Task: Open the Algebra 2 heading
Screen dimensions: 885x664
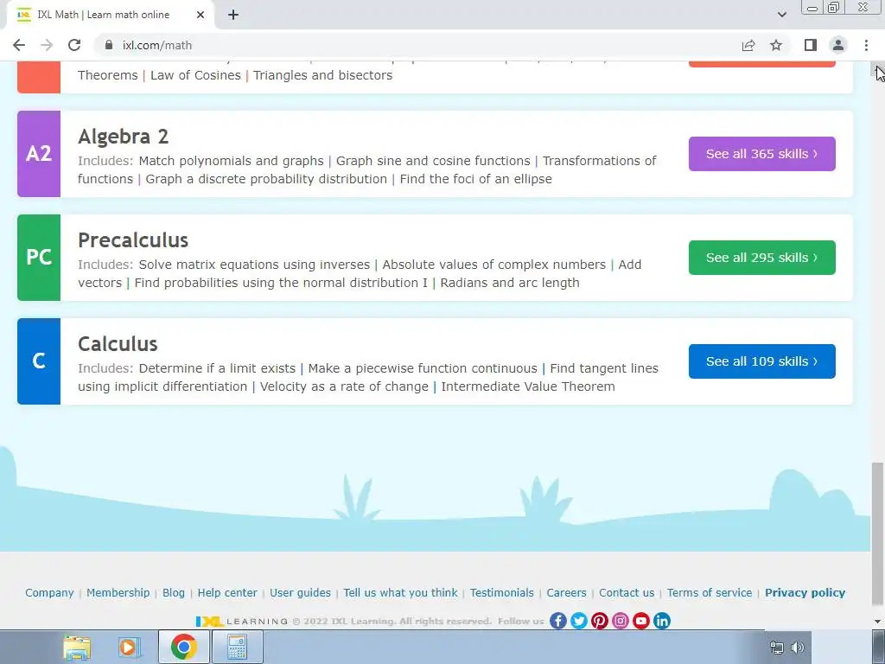Action: click(x=123, y=137)
